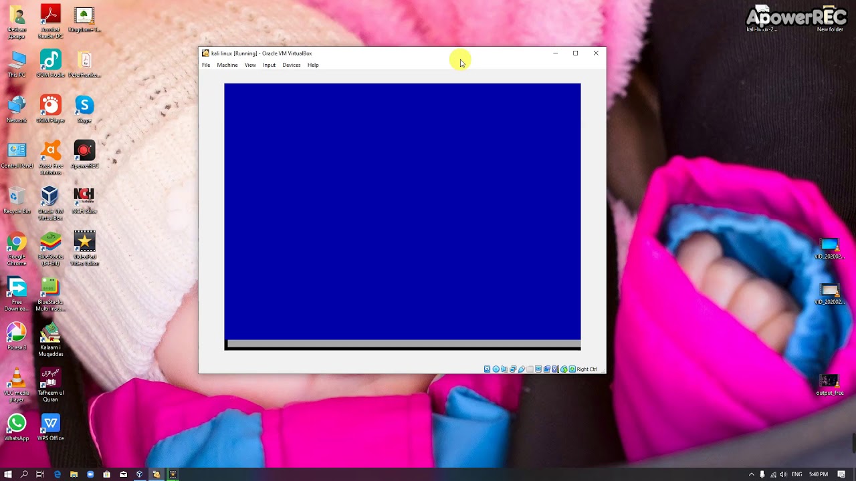Open Microsoft Store from the taskbar
This screenshot has width=856, height=481.
(x=106, y=474)
